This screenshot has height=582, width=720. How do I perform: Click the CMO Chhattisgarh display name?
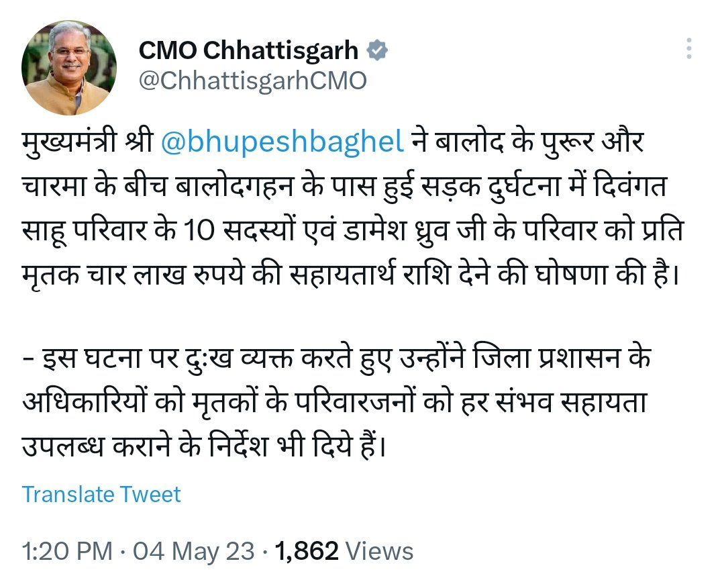coord(248,50)
